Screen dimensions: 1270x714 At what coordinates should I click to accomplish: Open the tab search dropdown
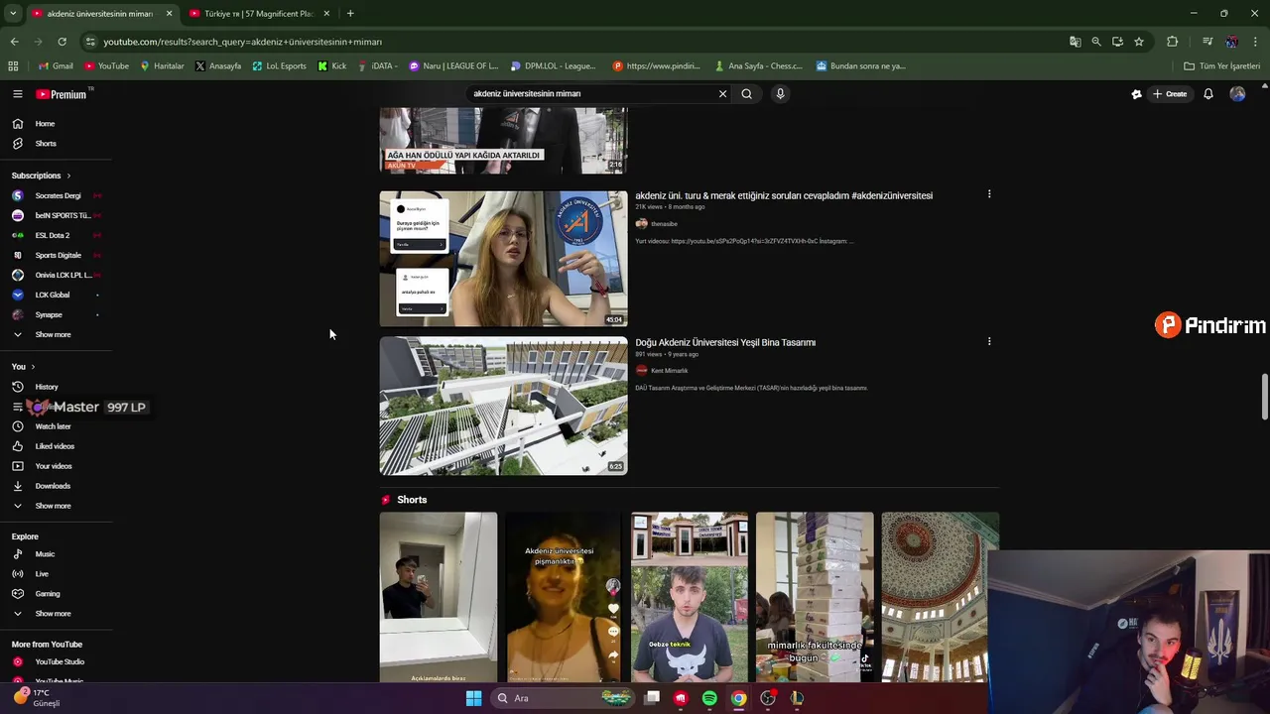click(x=13, y=14)
